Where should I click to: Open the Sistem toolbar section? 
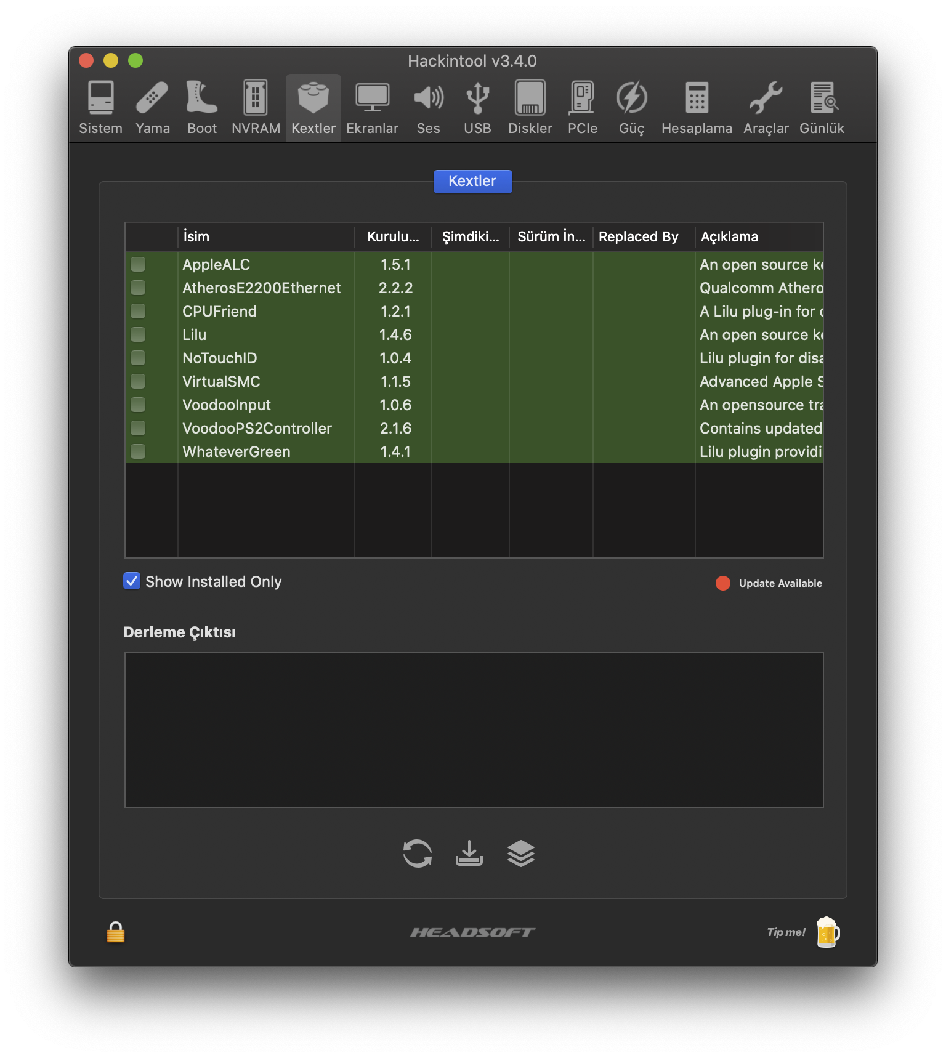coord(100,108)
